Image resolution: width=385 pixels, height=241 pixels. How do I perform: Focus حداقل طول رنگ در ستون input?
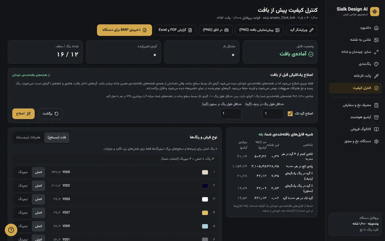(x=231, y=114)
